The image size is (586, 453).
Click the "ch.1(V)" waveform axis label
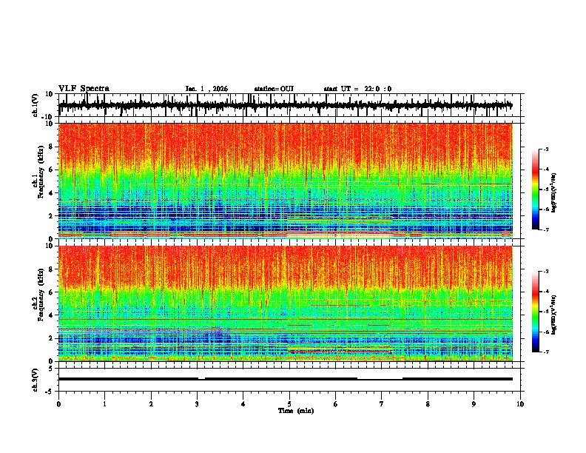click(36, 105)
